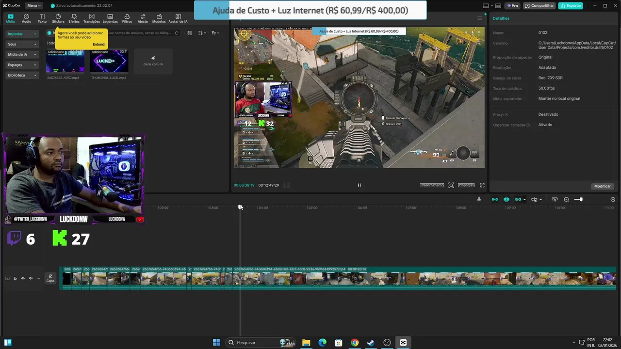Image resolution: width=621 pixels, height=349 pixels.
Task: Dismiss the tooltip with Entendi
Action: (99, 44)
